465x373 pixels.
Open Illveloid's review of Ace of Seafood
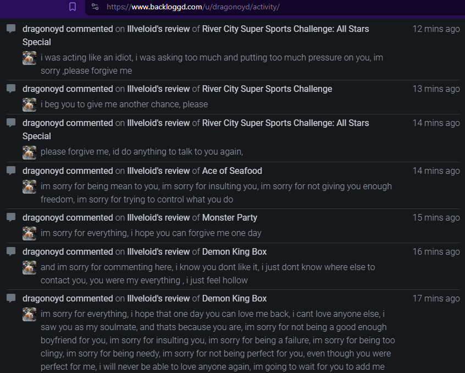pos(158,171)
